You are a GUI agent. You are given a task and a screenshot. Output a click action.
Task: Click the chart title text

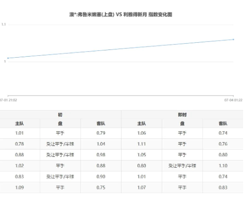121,14
